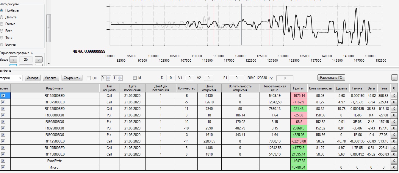Viewport: 399px width, 173px height.
Task: Click opening price cell 2203,85
Action: pos(209,141)
